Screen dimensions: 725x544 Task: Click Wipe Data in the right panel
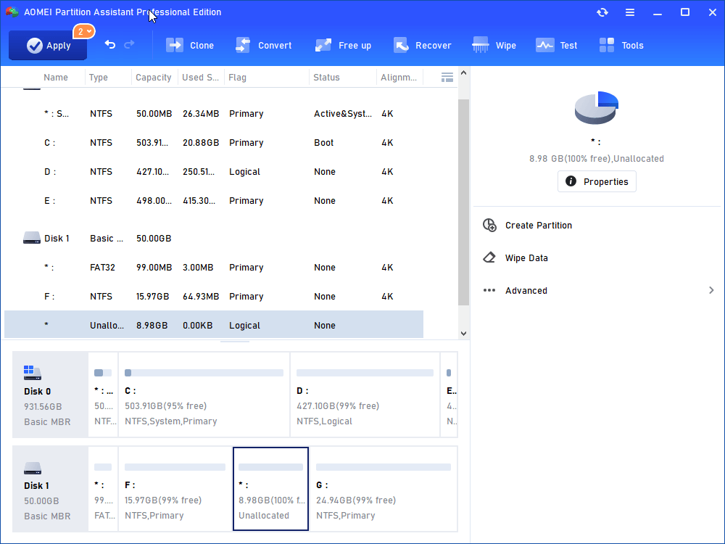click(x=526, y=258)
